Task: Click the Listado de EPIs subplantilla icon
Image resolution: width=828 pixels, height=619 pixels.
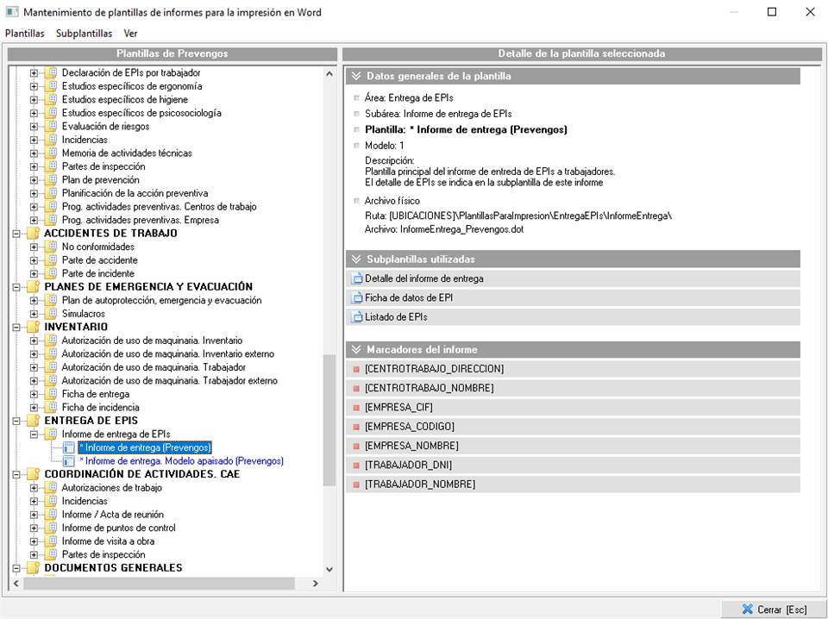Action: (x=357, y=316)
